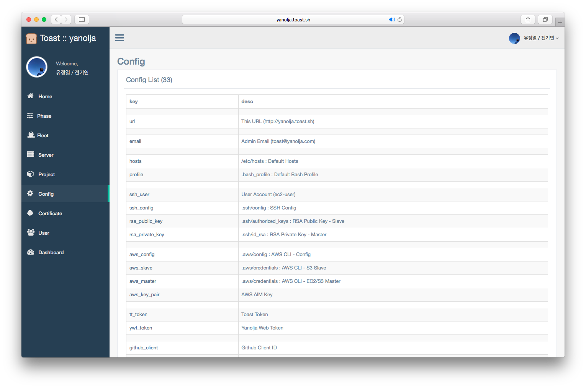
Task: Click the 'Github Client ID' description
Action: point(259,348)
